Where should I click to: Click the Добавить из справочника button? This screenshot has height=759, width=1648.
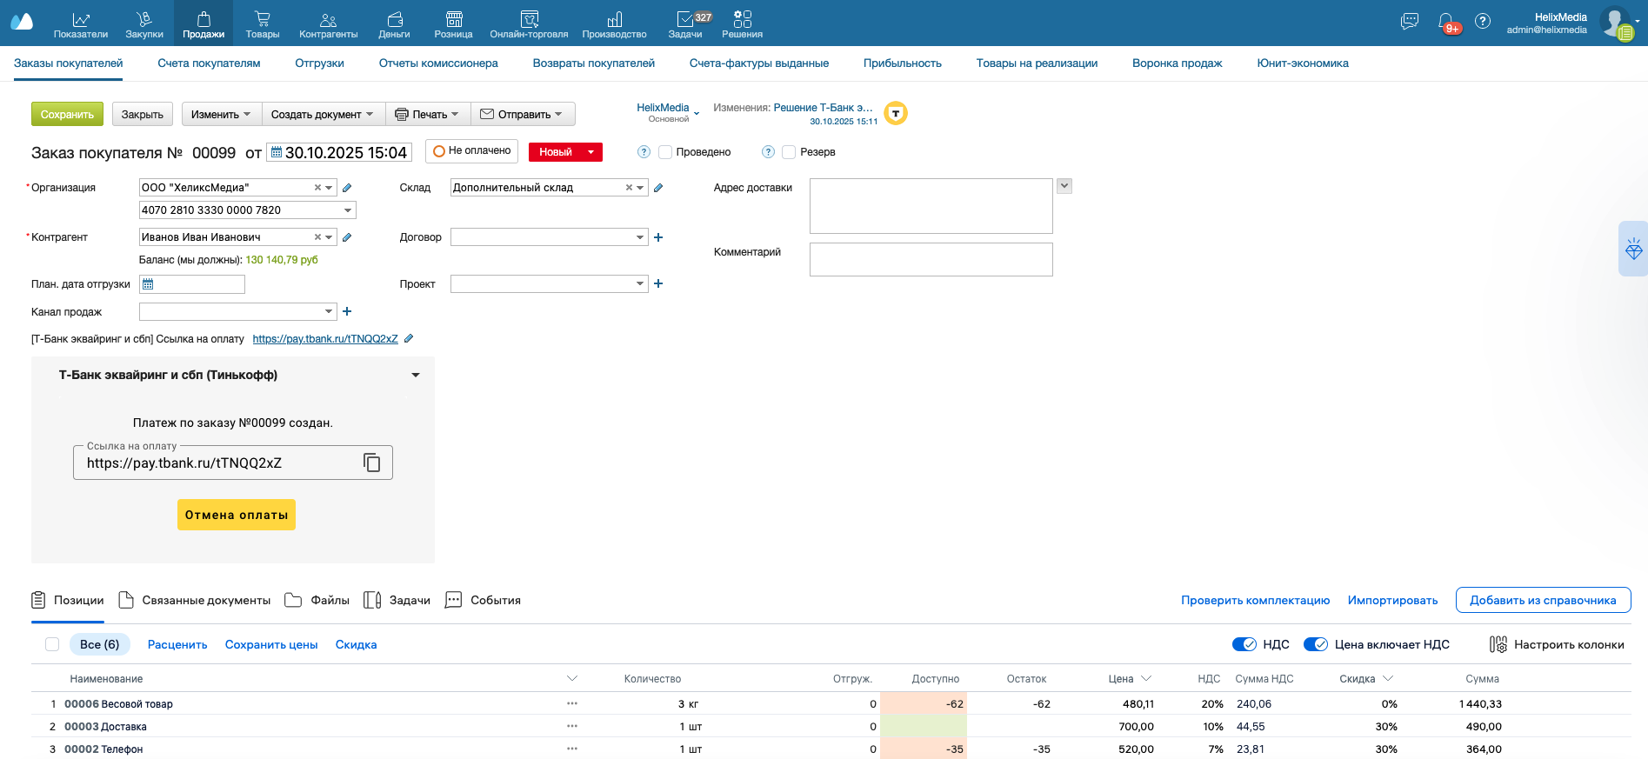tap(1543, 601)
